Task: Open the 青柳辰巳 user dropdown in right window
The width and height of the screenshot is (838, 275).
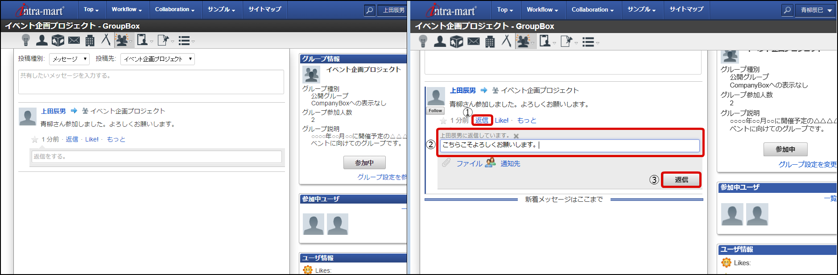Action: tap(815, 10)
